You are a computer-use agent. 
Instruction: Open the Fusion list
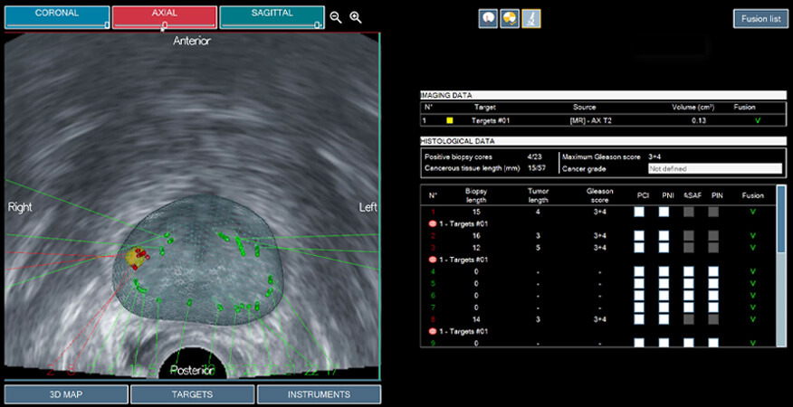tap(760, 19)
